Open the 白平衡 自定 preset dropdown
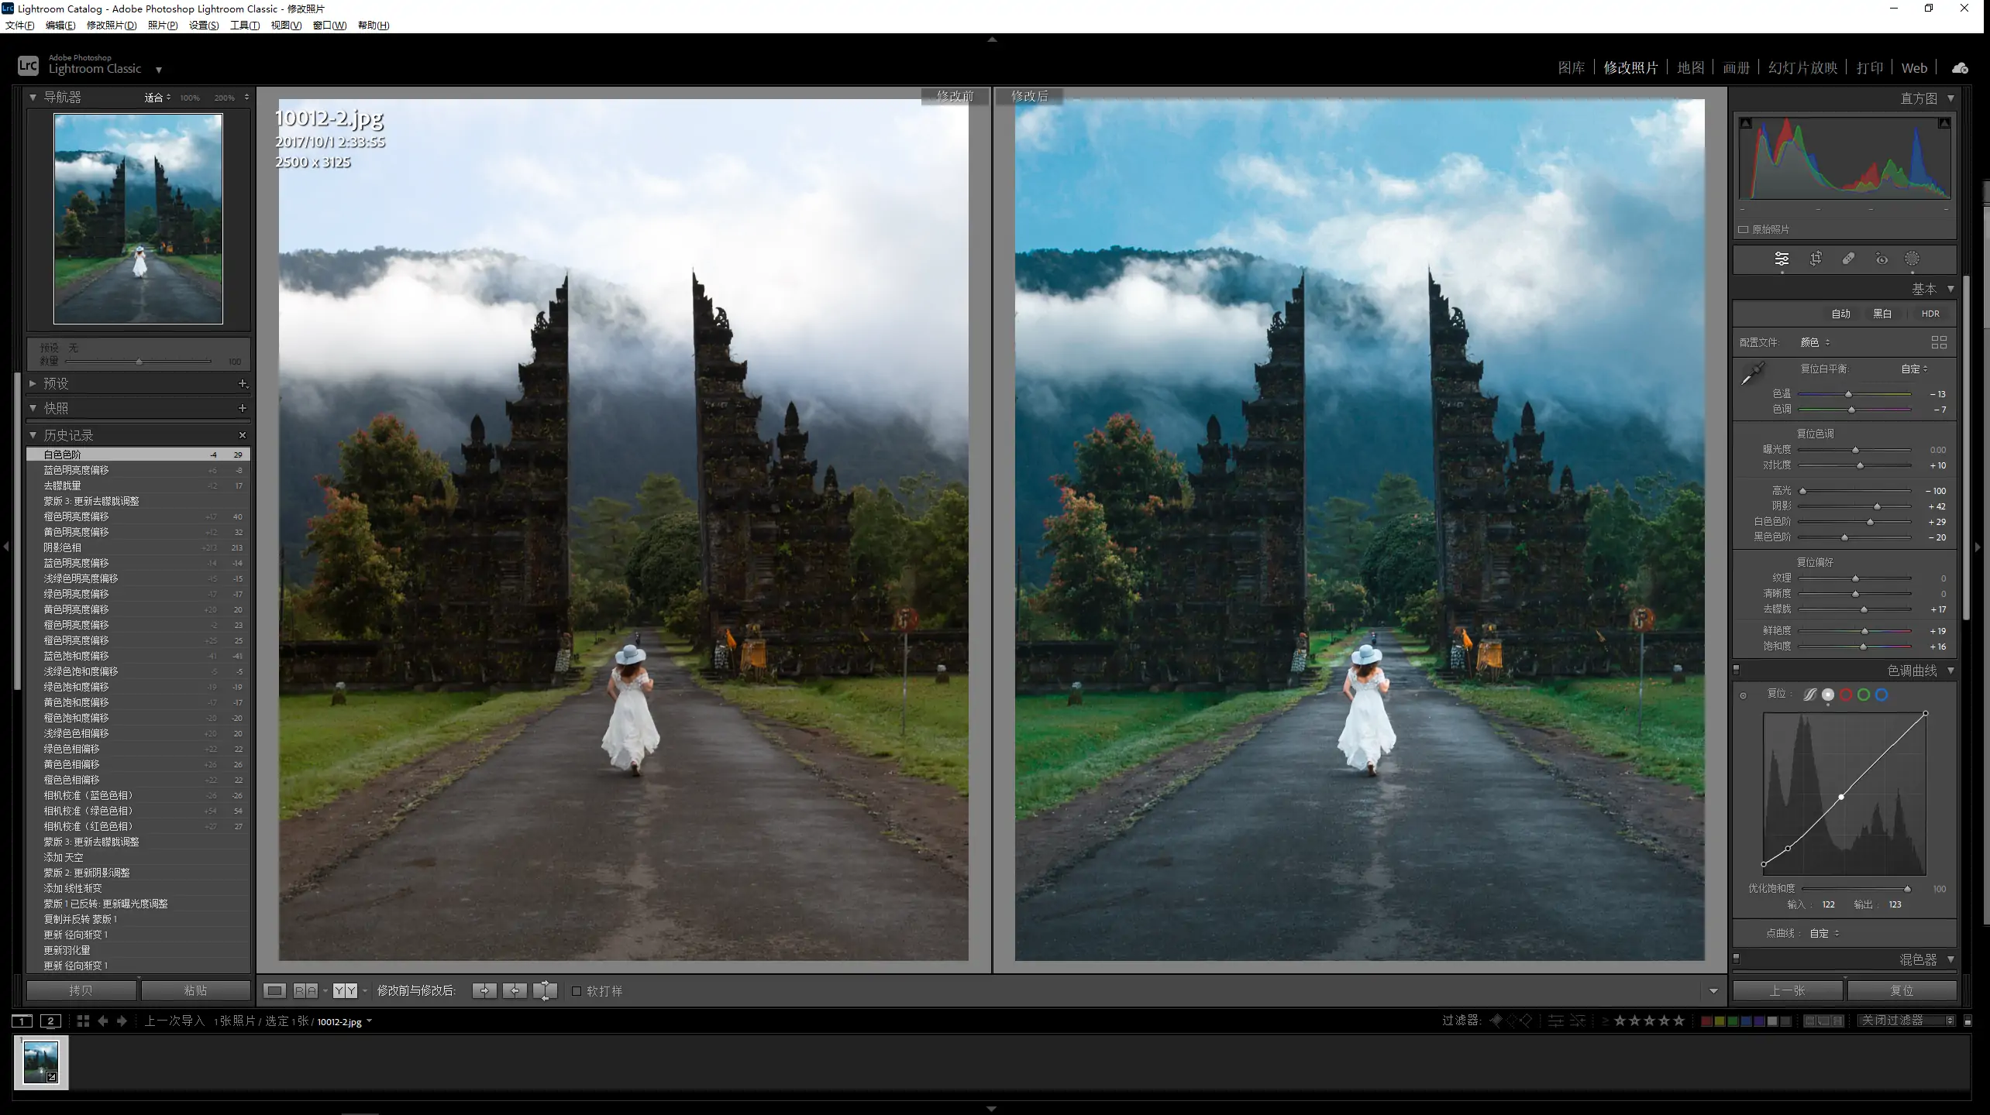 (x=1914, y=369)
